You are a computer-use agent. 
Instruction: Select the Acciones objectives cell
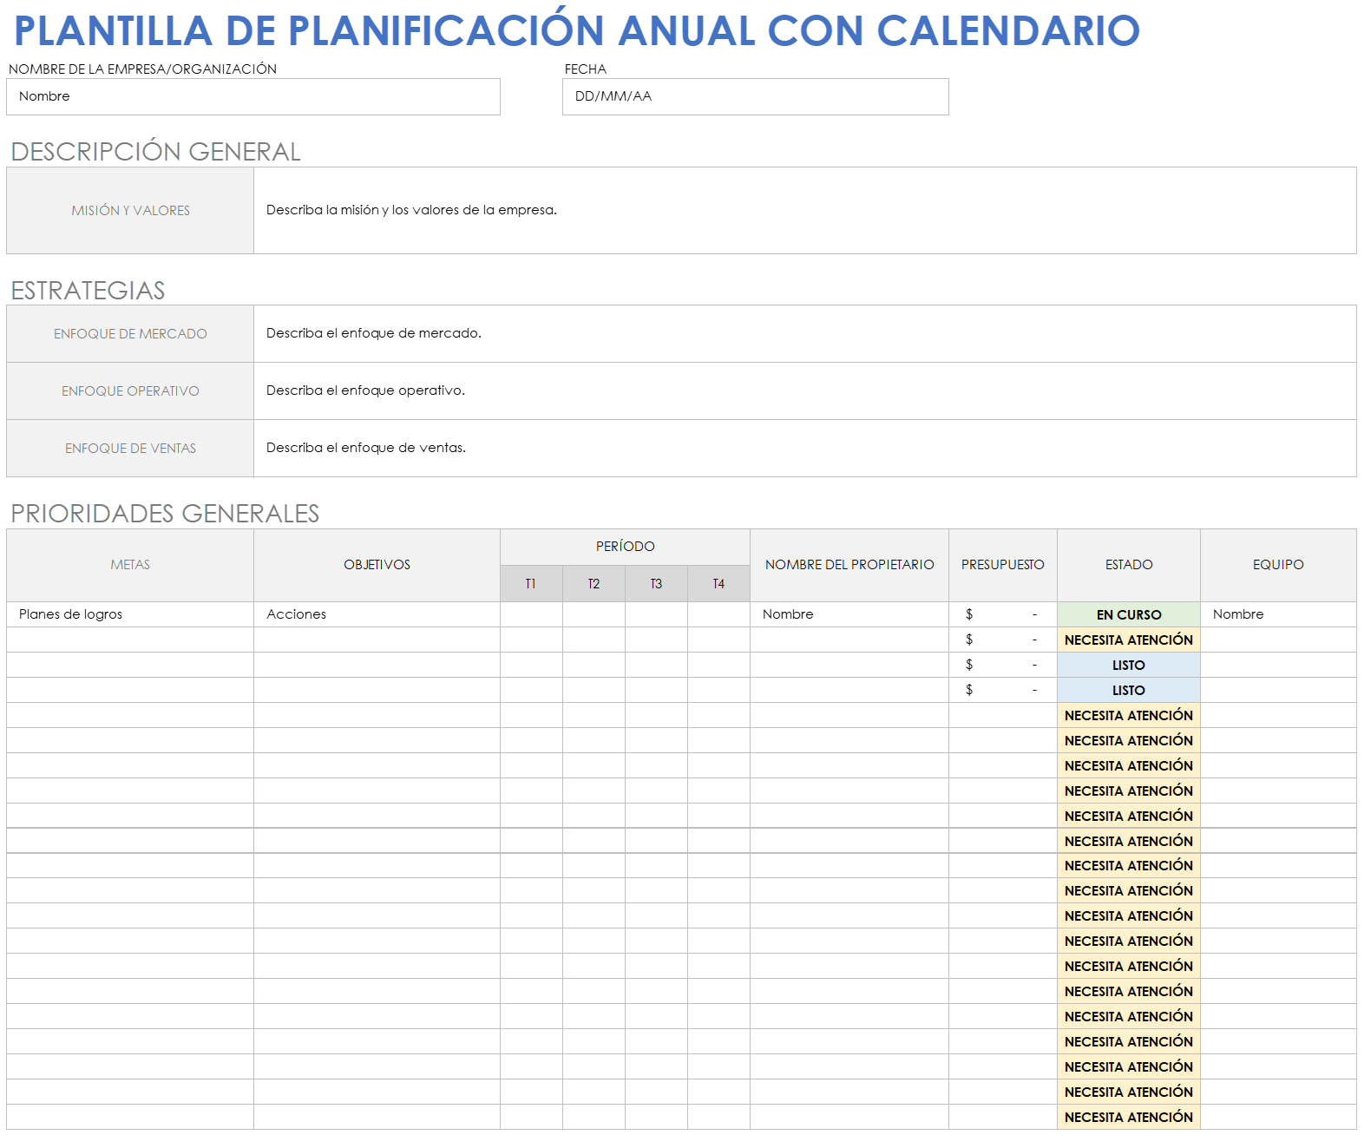pyautogui.click(x=377, y=614)
